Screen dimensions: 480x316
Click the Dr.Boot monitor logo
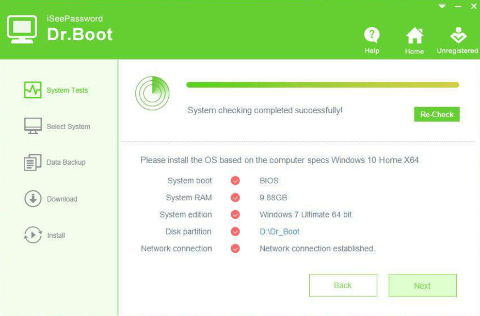coord(22,29)
